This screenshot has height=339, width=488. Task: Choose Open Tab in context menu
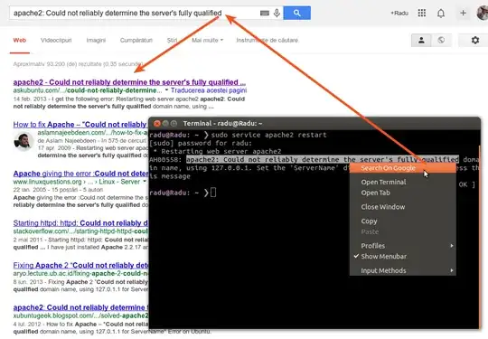click(403, 193)
